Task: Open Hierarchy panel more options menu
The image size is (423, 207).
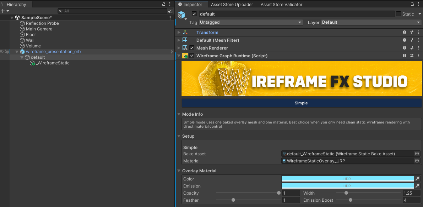Action: click(x=170, y=4)
